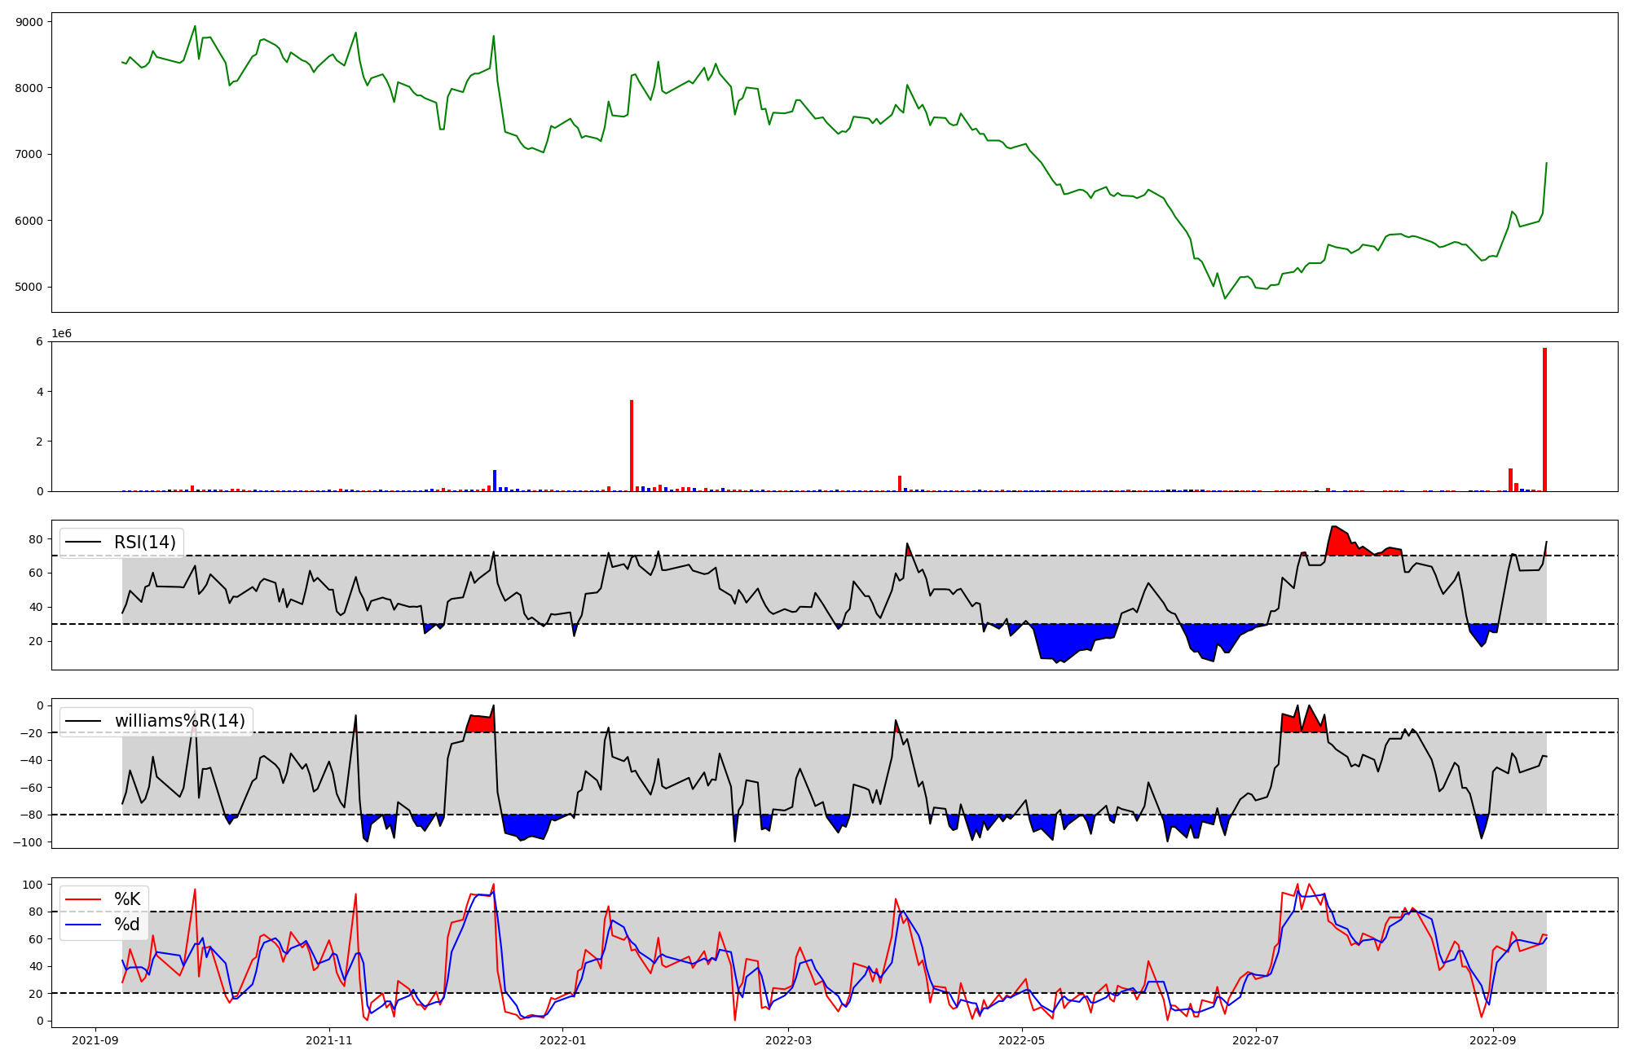Click the 5000 price axis tick label
1630x1059 pixels.
[x=29, y=287]
